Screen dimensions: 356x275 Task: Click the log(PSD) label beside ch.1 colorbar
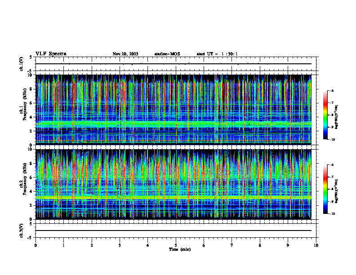coord(337,117)
